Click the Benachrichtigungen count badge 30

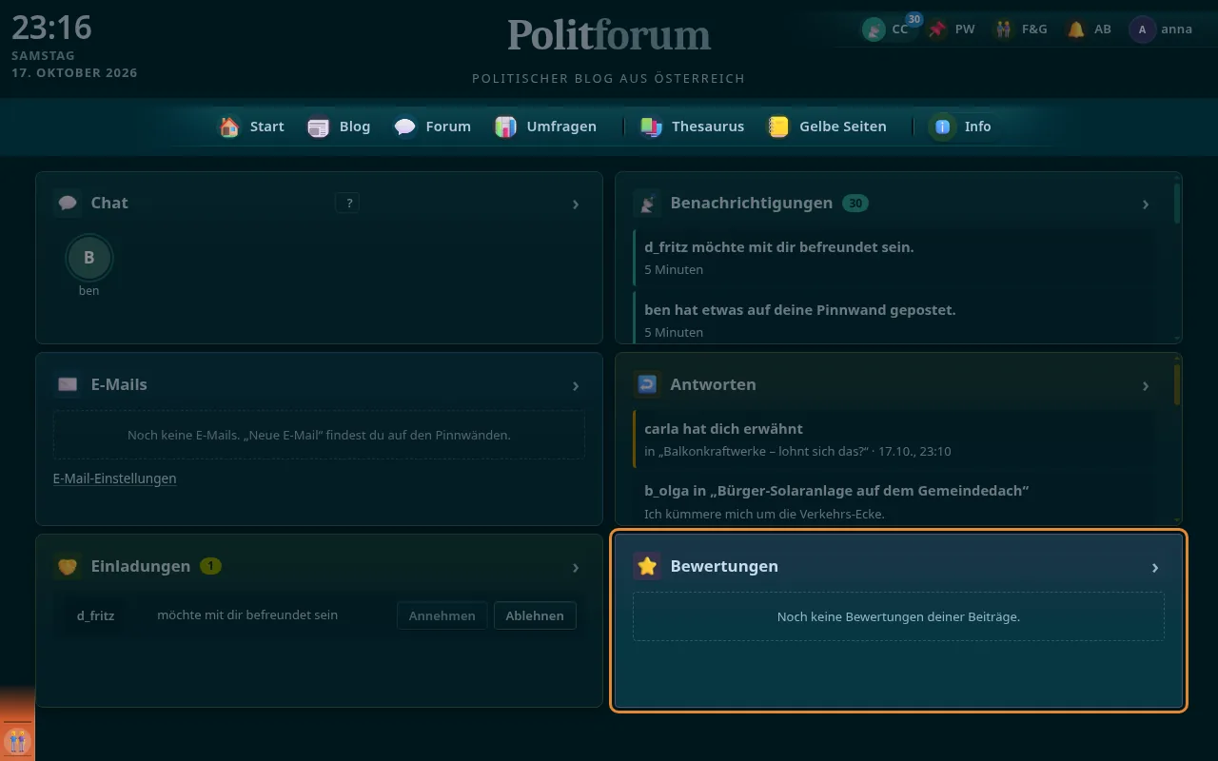(x=855, y=203)
